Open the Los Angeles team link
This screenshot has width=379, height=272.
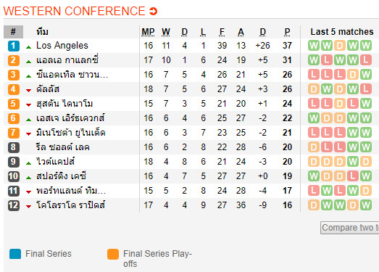pos(62,46)
